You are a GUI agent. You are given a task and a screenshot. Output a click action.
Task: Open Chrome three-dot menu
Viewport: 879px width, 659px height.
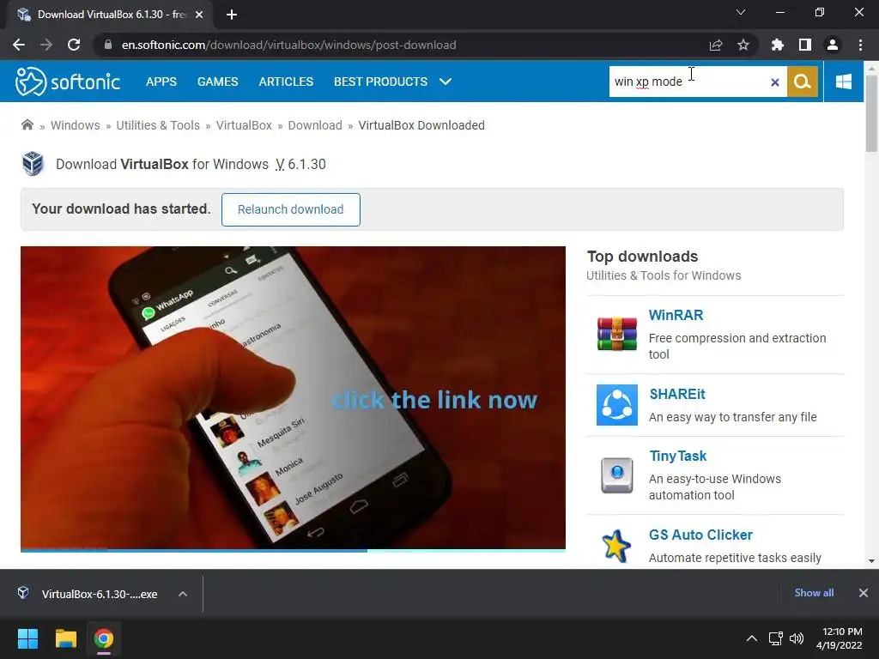tap(860, 45)
